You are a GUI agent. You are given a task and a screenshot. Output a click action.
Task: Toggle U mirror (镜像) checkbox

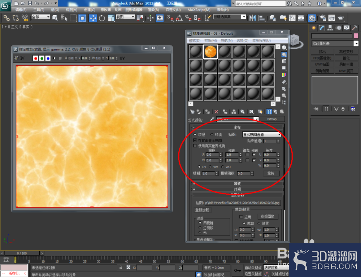coord(247,155)
